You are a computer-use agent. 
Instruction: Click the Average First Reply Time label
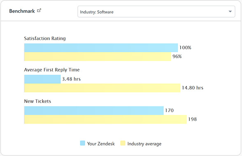(52, 70)
